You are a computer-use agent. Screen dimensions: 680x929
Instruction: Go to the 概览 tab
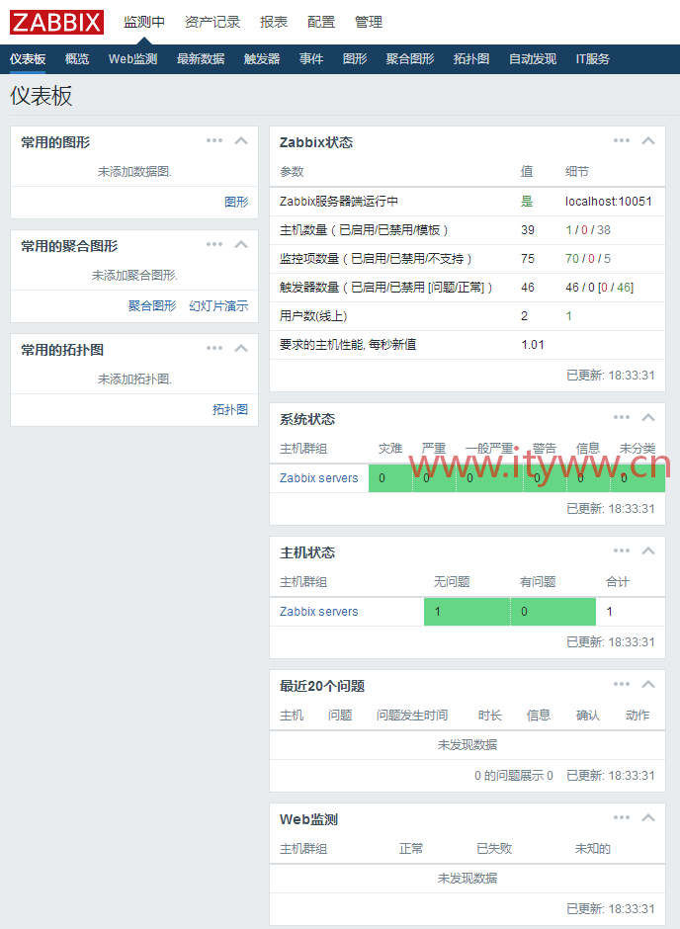point(77,59)
